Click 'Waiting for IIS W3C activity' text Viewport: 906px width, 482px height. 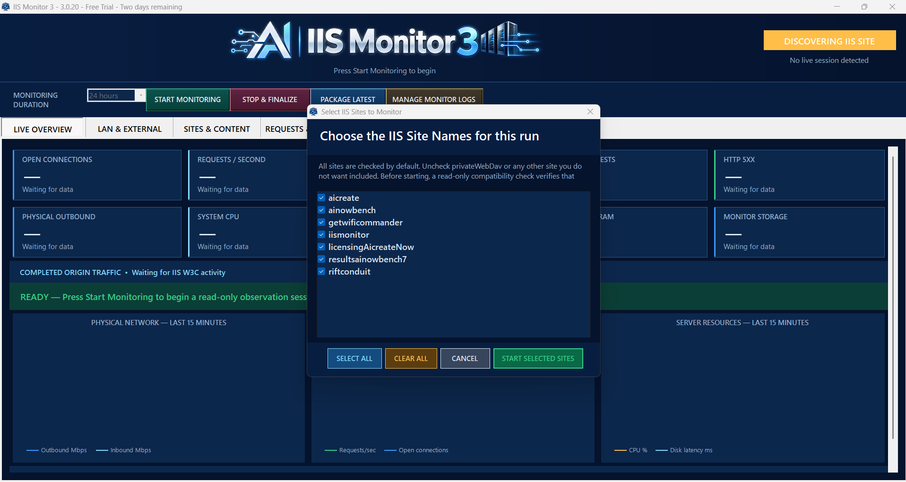coord(179,273)
